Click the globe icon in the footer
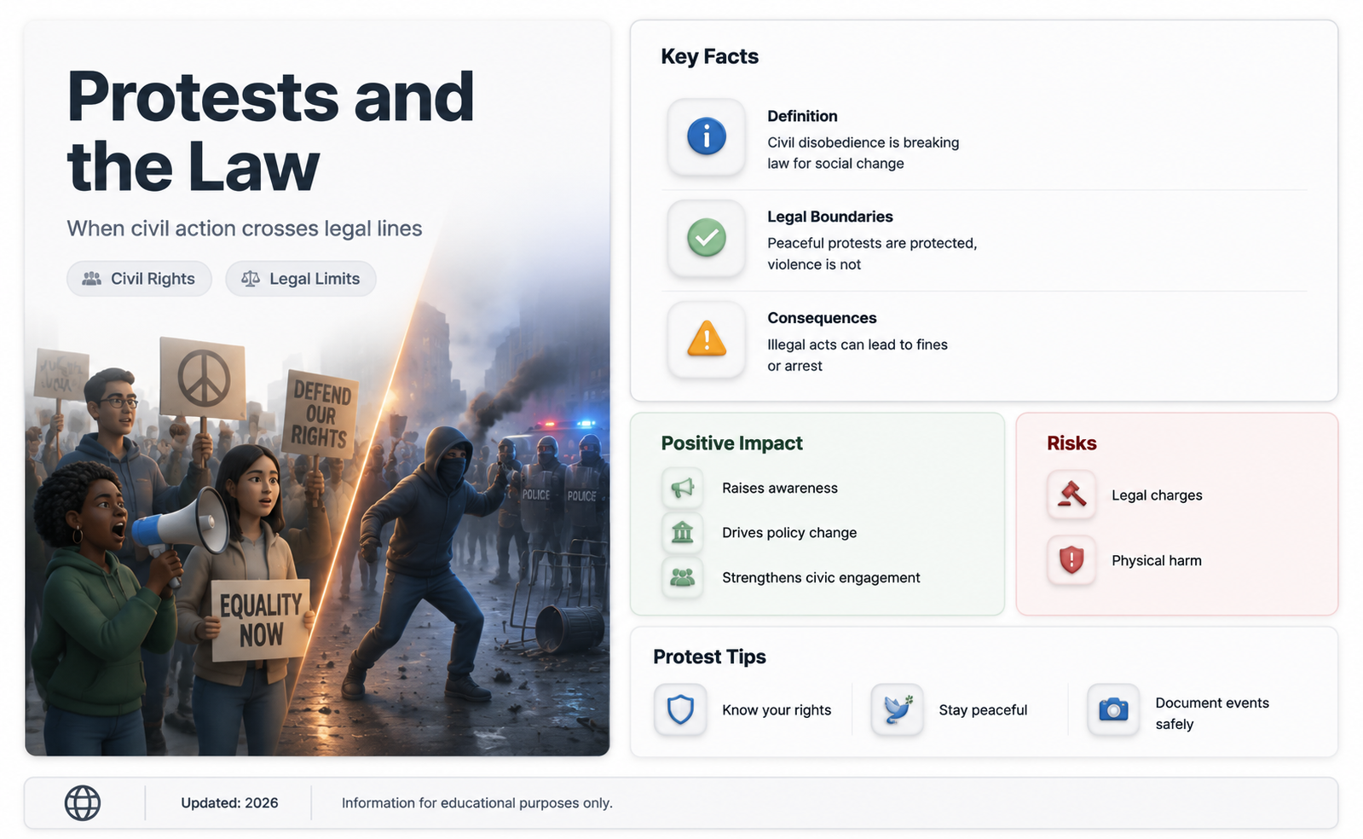The image size is (1363, 839). click(x=83, y=803)
